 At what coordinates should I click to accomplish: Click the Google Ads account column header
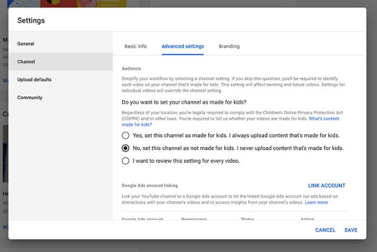click(143, 219)
